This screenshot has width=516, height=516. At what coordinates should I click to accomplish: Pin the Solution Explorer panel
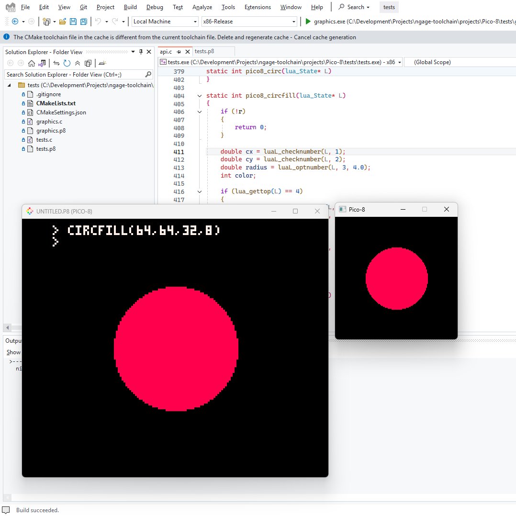click(x=141, y=52)
